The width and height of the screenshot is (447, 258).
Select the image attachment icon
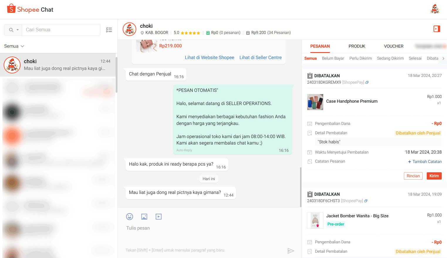[144, 216]
